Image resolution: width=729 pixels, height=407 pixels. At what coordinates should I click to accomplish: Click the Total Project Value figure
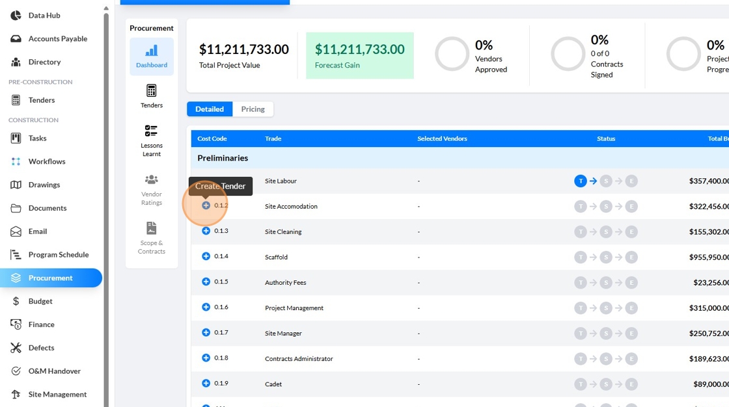243,49
